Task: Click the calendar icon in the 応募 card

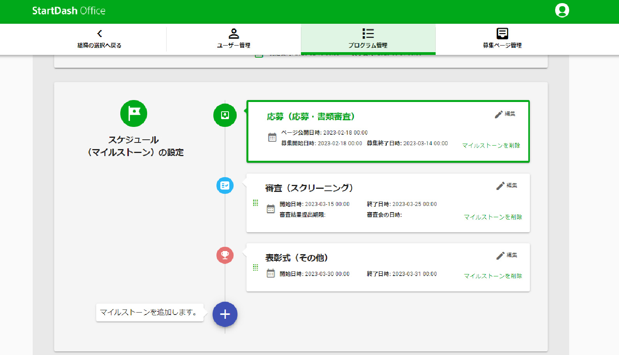Action: [x=272, y=137]
